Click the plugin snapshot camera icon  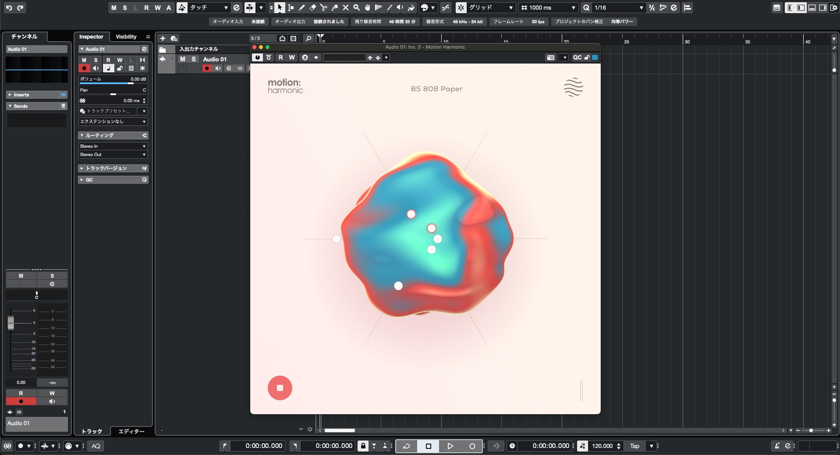click(551, 57)
